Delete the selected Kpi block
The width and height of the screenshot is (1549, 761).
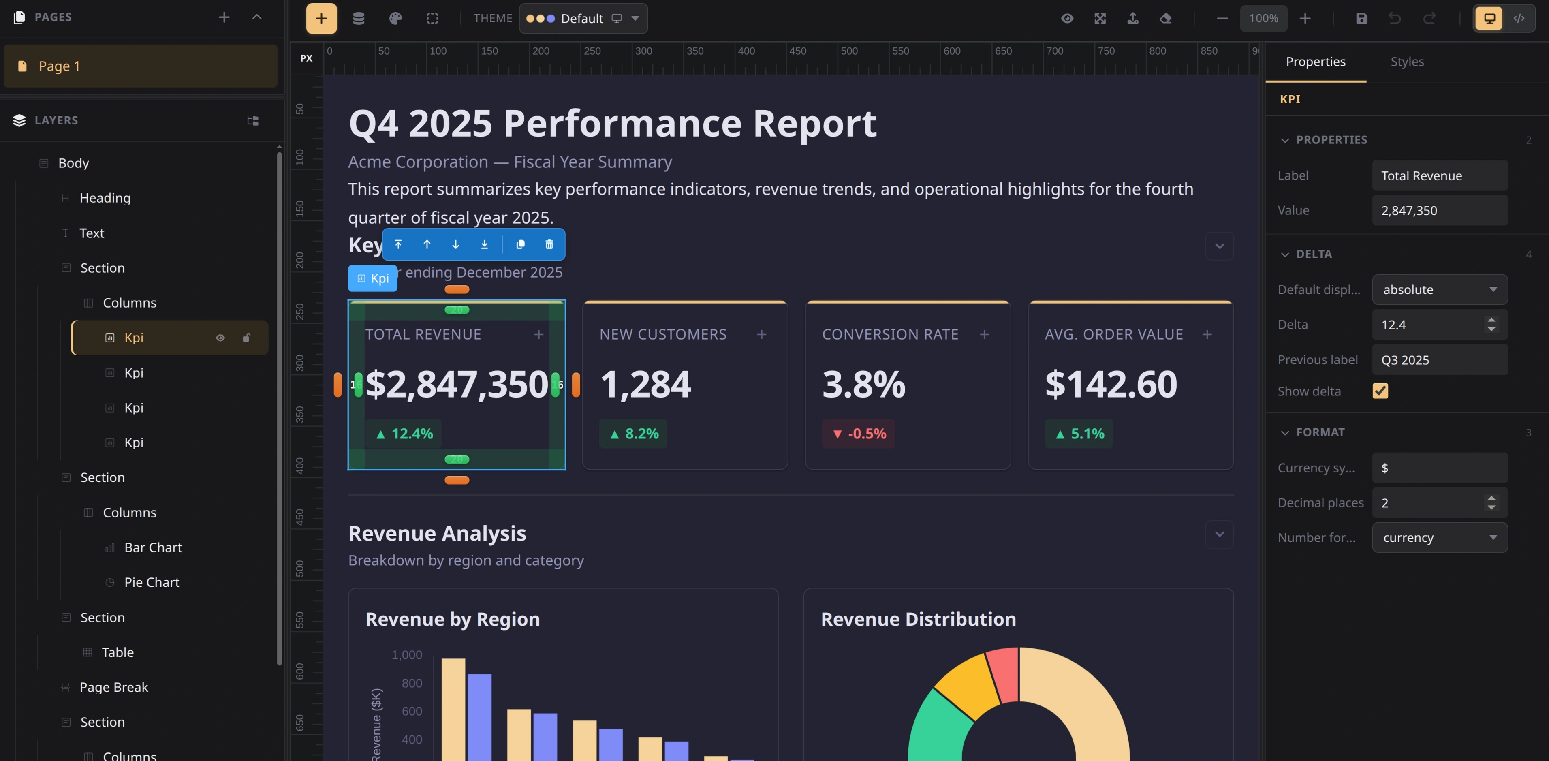coord(549,244)
